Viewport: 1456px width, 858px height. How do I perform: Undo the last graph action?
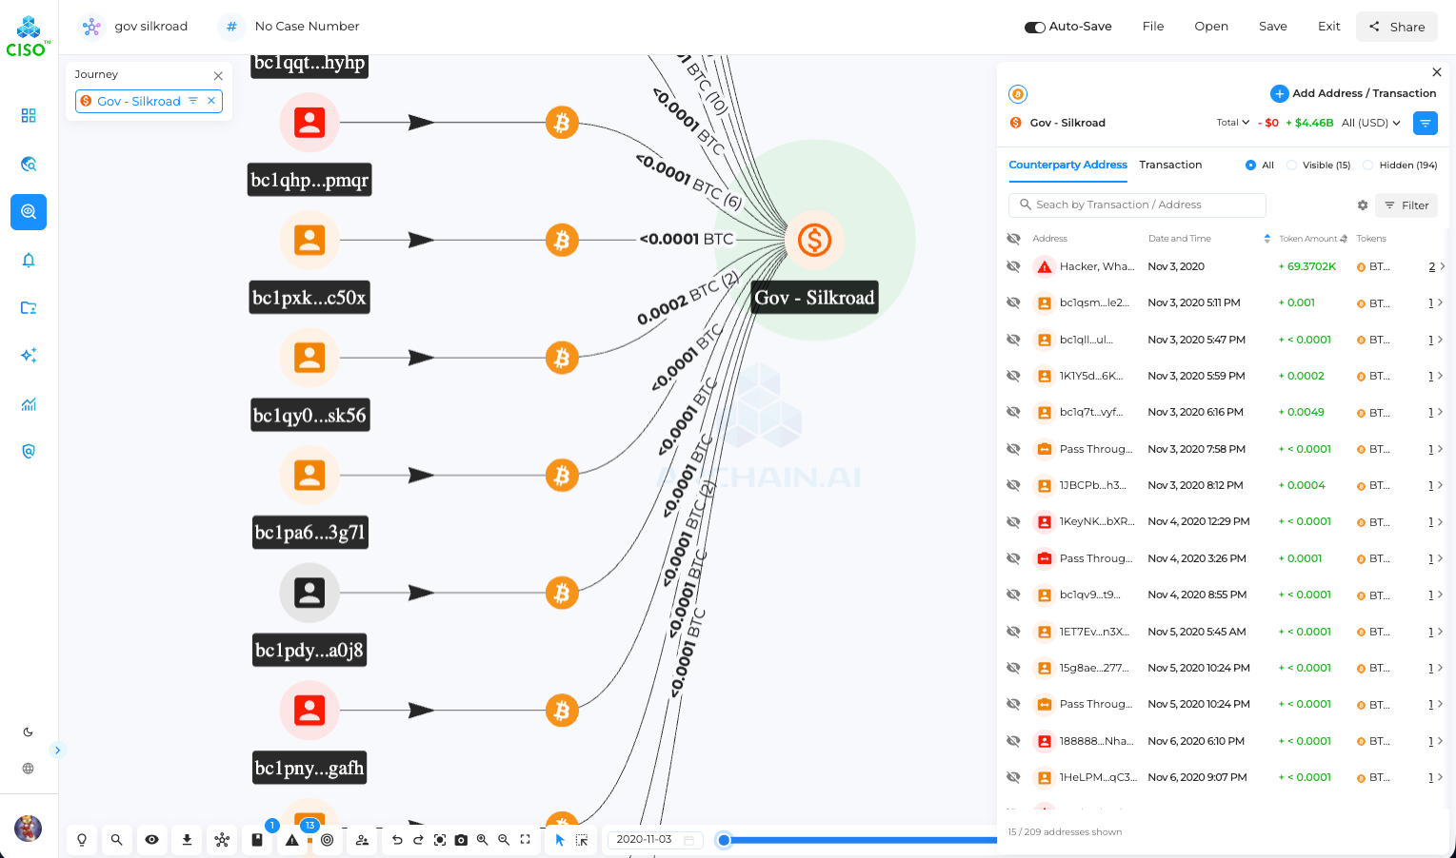coord(397,840)
